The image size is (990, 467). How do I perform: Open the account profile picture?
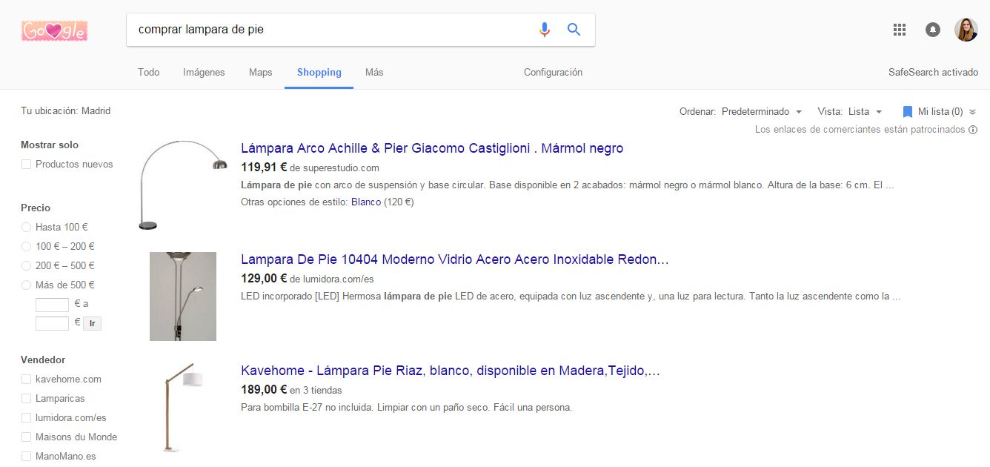(x=966, y=30)
